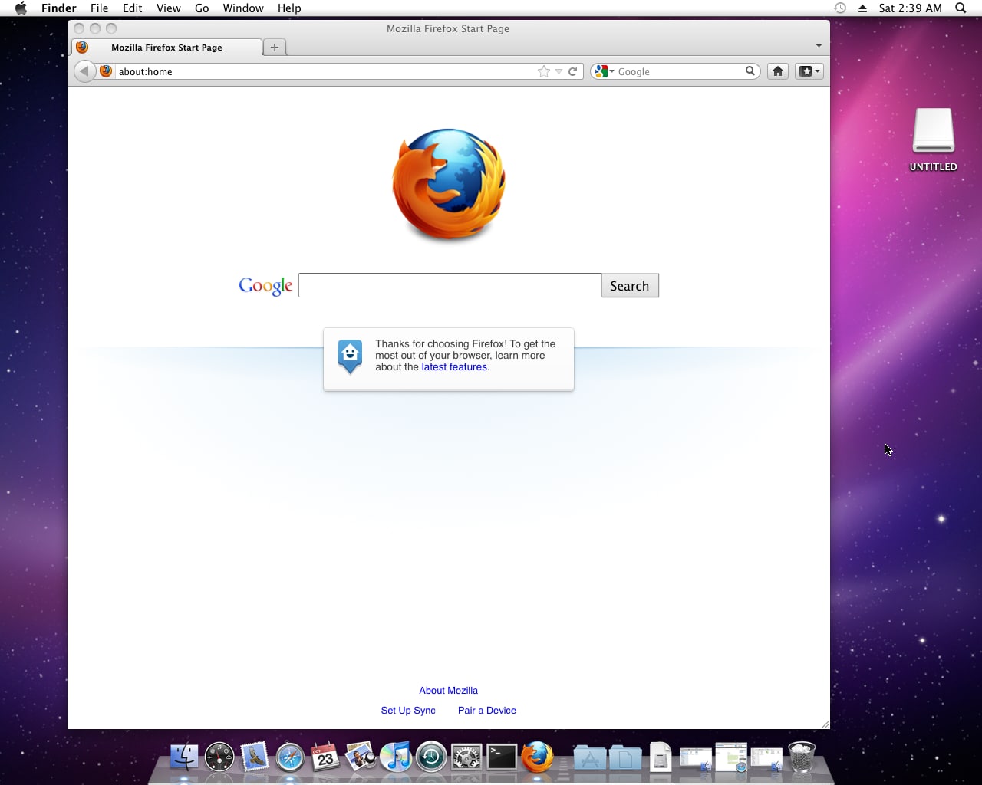The width and height of the screenshot is (982, 785).
Task: Open the About Mozilla link
Action: (449, 691)
